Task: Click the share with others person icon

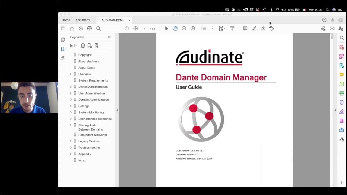Action: click(x=341, y=28)
